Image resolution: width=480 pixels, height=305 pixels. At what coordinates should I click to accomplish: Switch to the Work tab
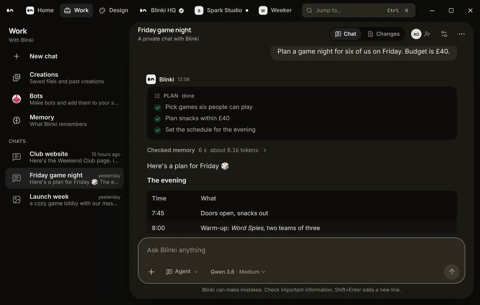click(x=76, y=10)
